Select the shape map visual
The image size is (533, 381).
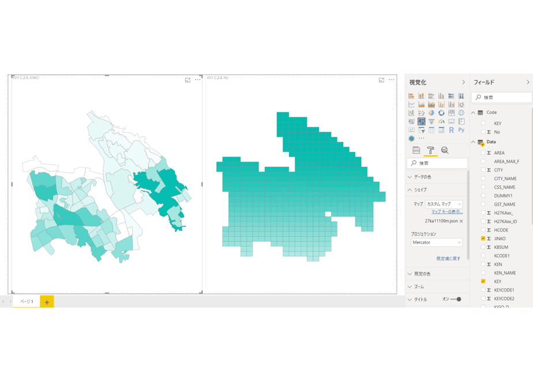[x=421, y=121]
